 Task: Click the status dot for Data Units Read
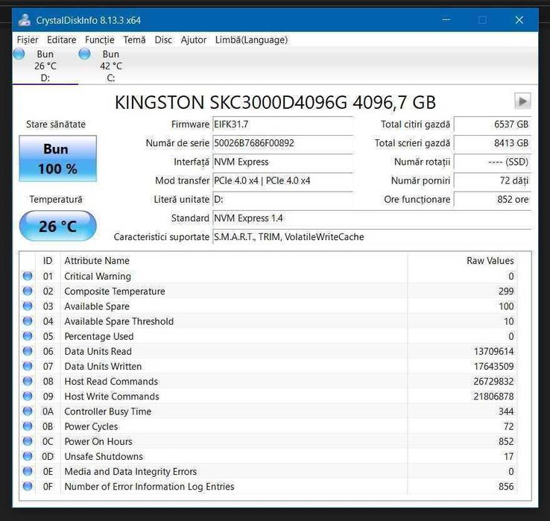(28, 351)
